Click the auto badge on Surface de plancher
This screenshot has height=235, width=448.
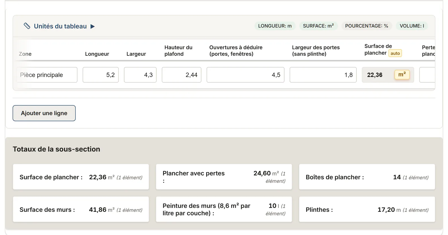pos(395,53)
